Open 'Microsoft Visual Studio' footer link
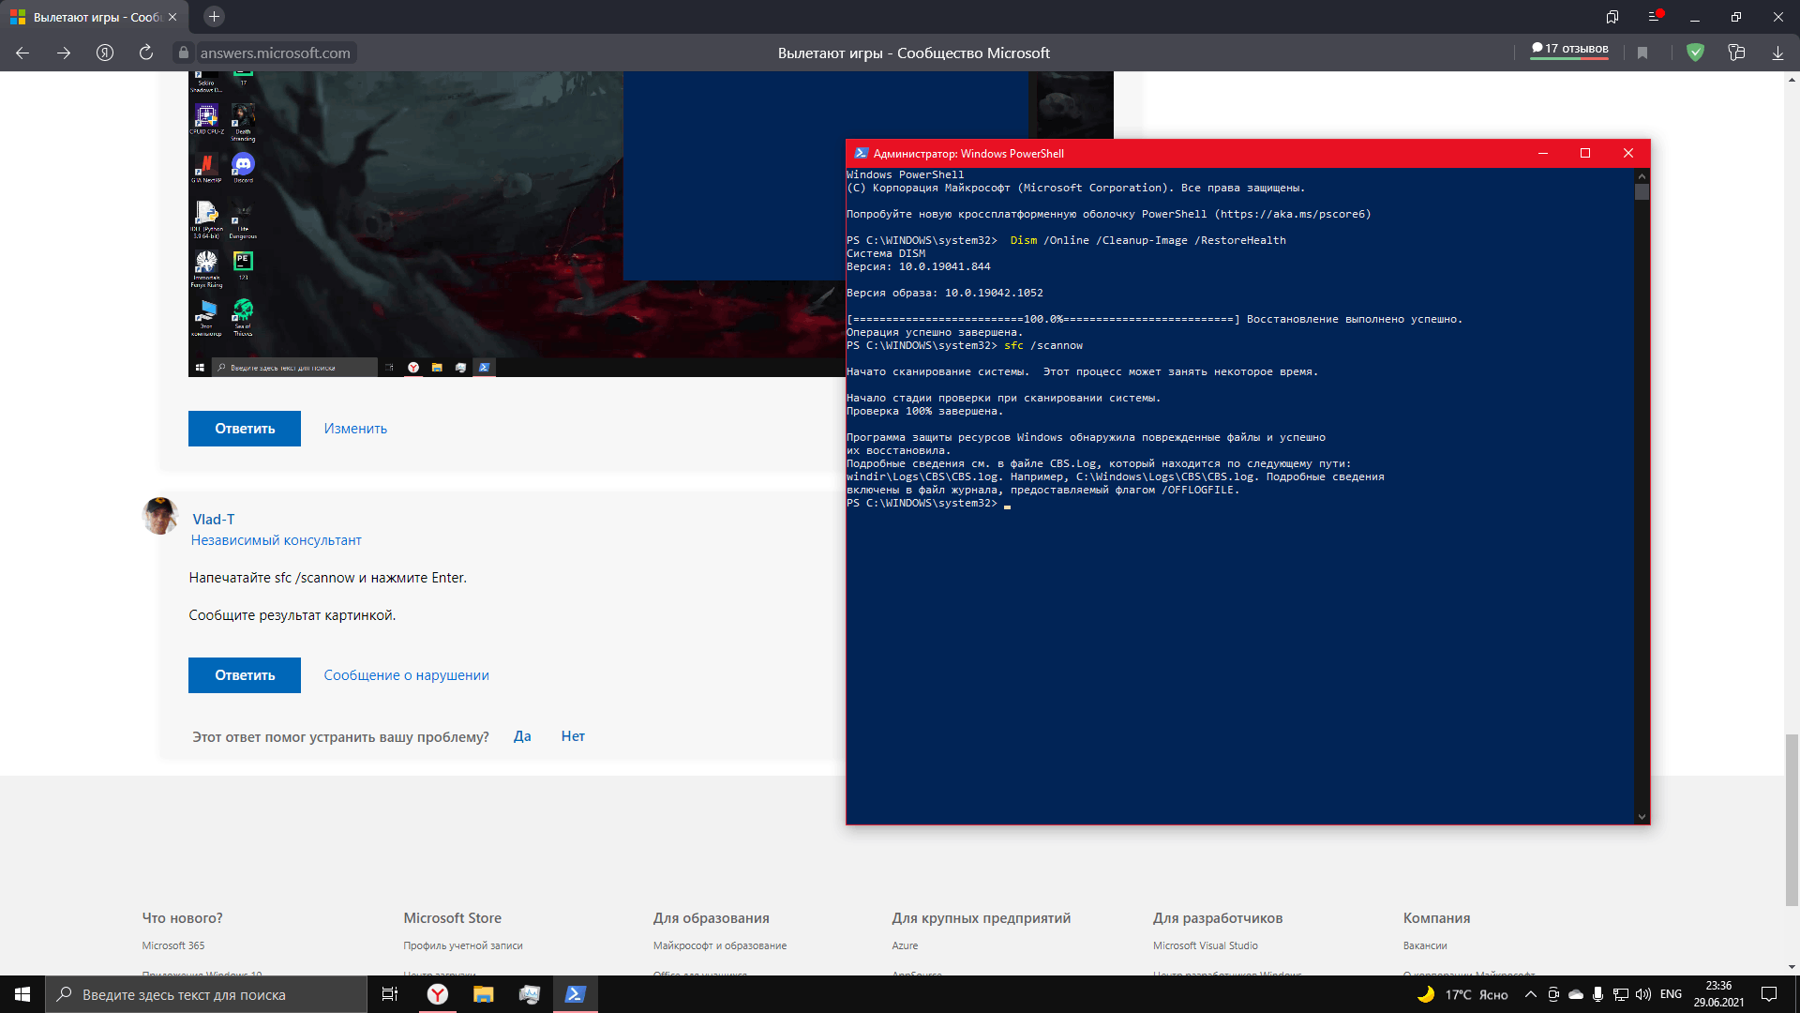The width and height of the screenshot is (1800, 1013). [x=1206, y=945]
